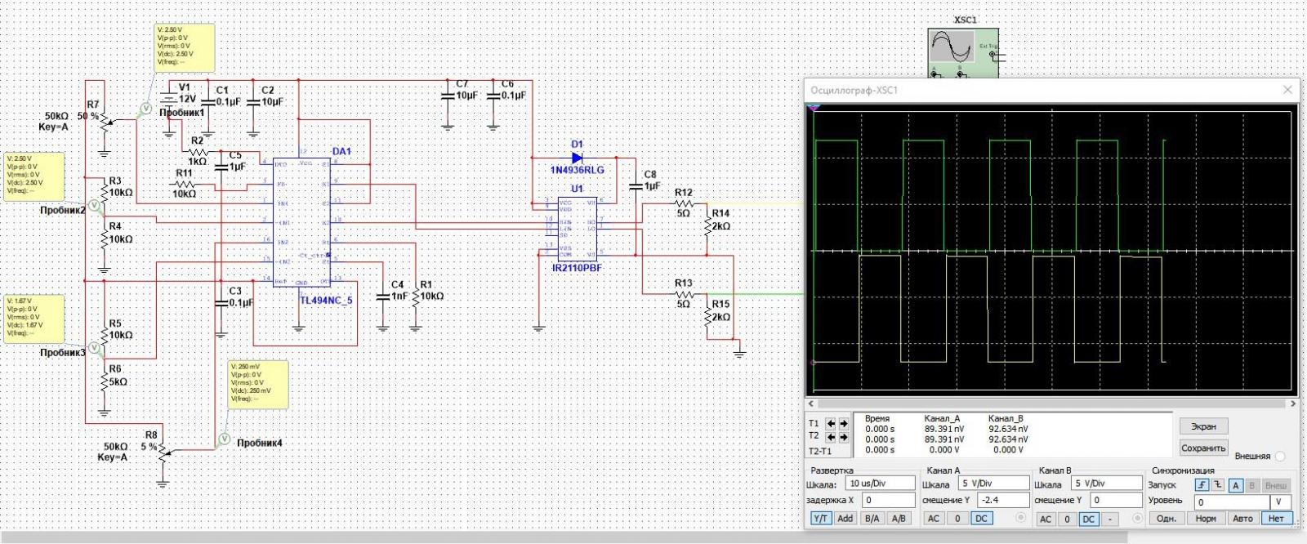Click the Пробник4 probe marker
Image resolution: width=1307 pixels, height=544 pixels.
pos(224,439)
